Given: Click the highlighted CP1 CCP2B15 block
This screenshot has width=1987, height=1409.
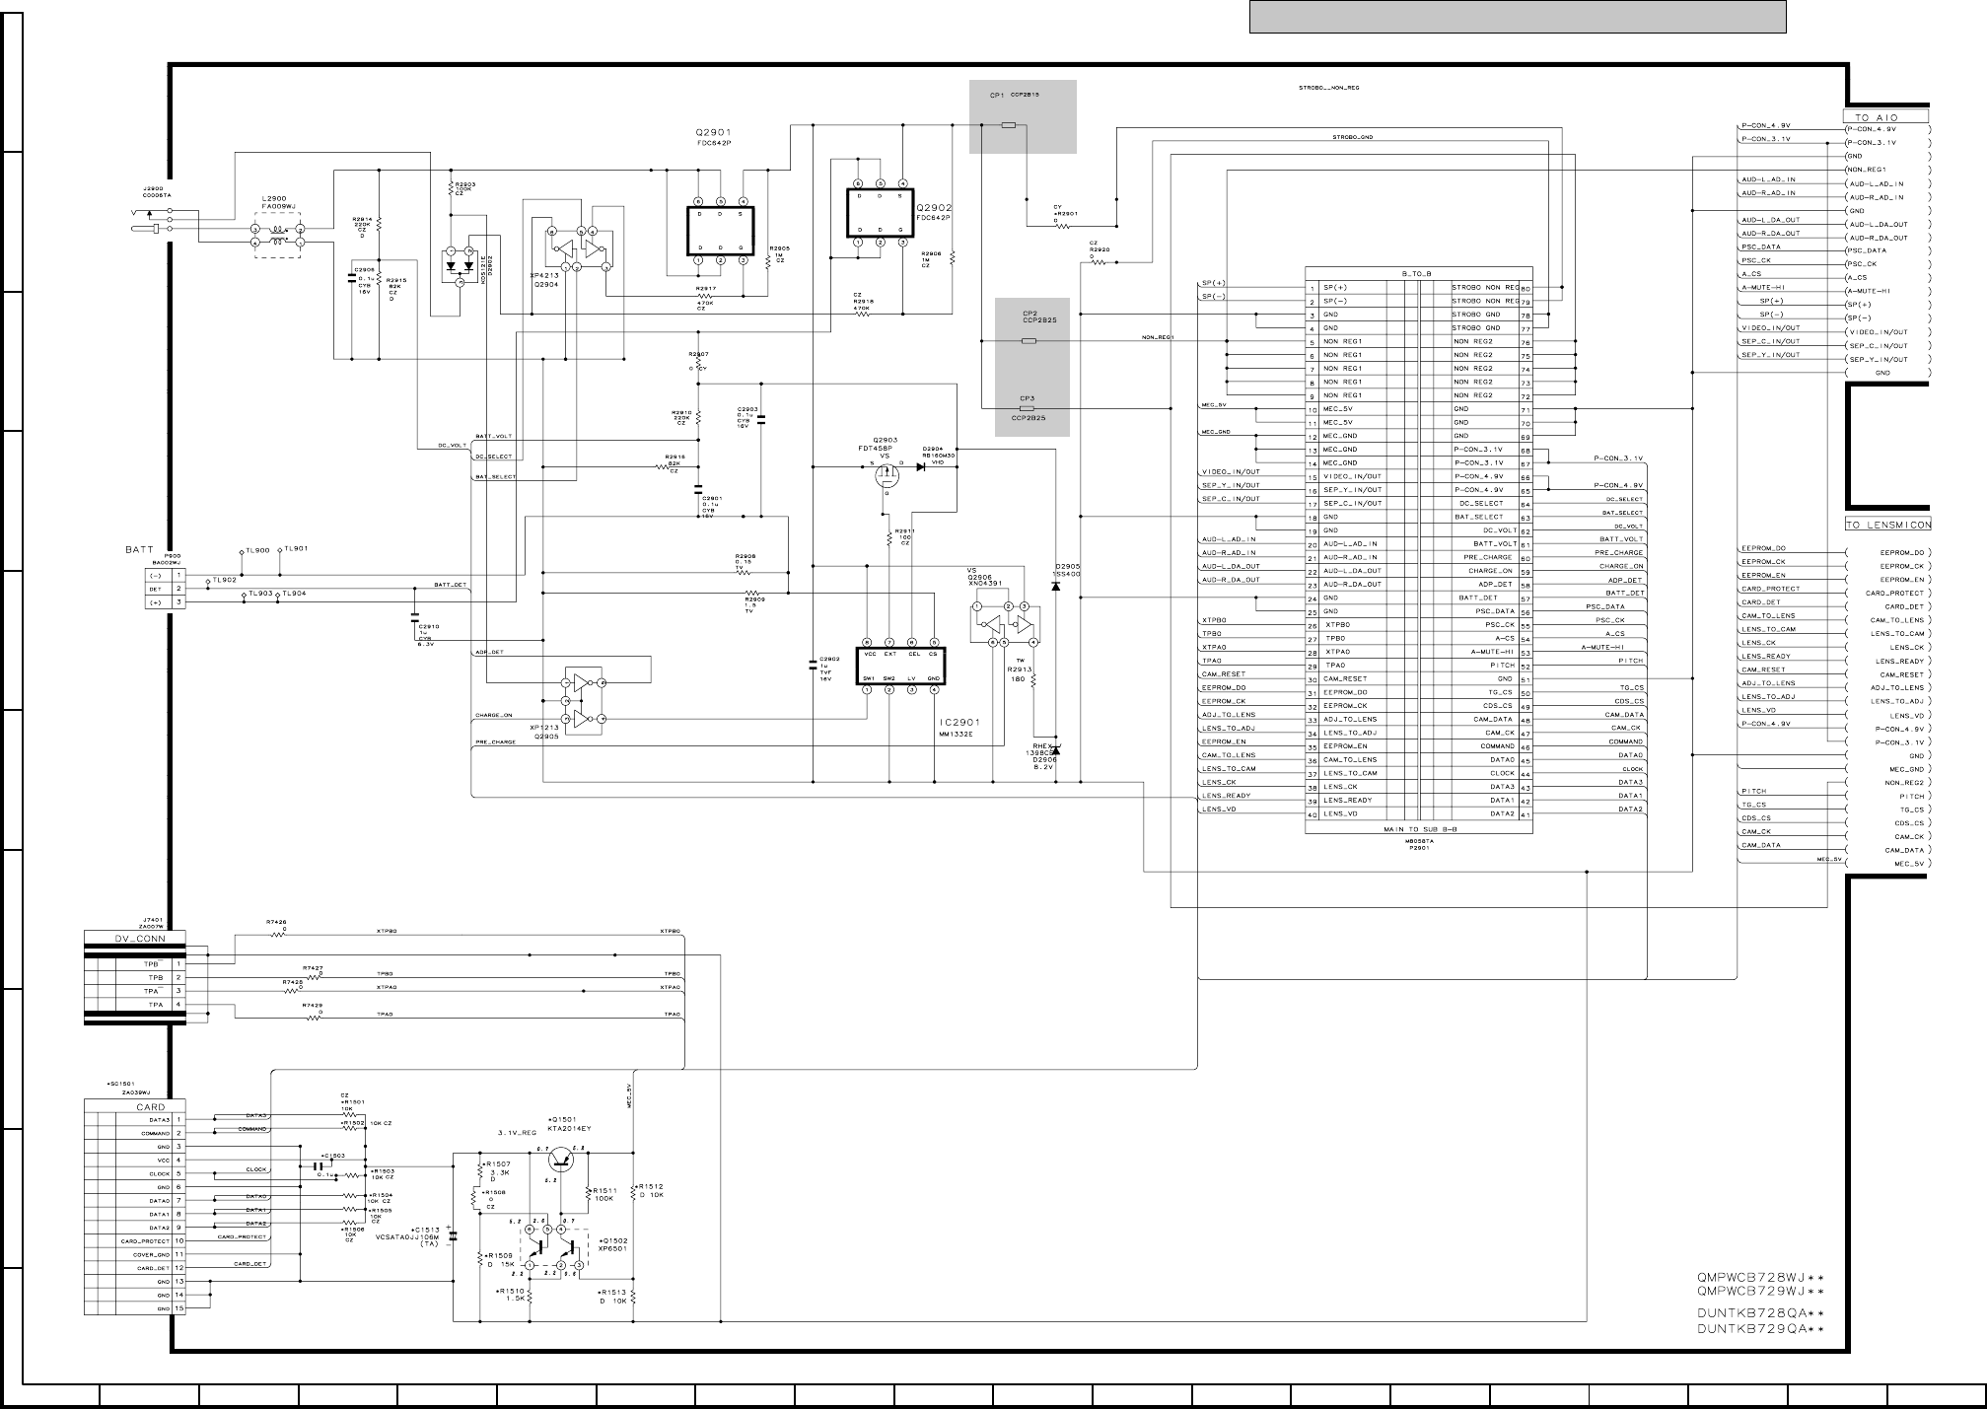Looking at the screenshot, I should click(1023, 116).
